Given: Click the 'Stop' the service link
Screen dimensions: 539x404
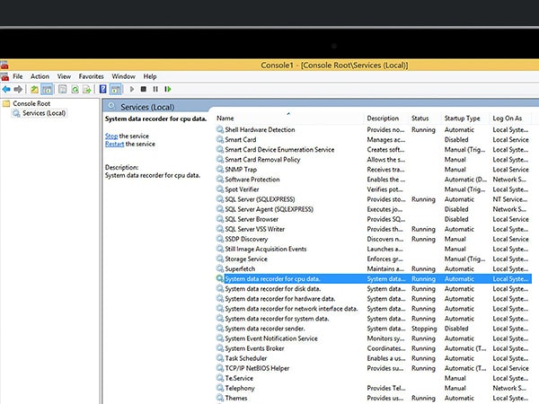Looking at the screenshot, I should pos(111,136).
